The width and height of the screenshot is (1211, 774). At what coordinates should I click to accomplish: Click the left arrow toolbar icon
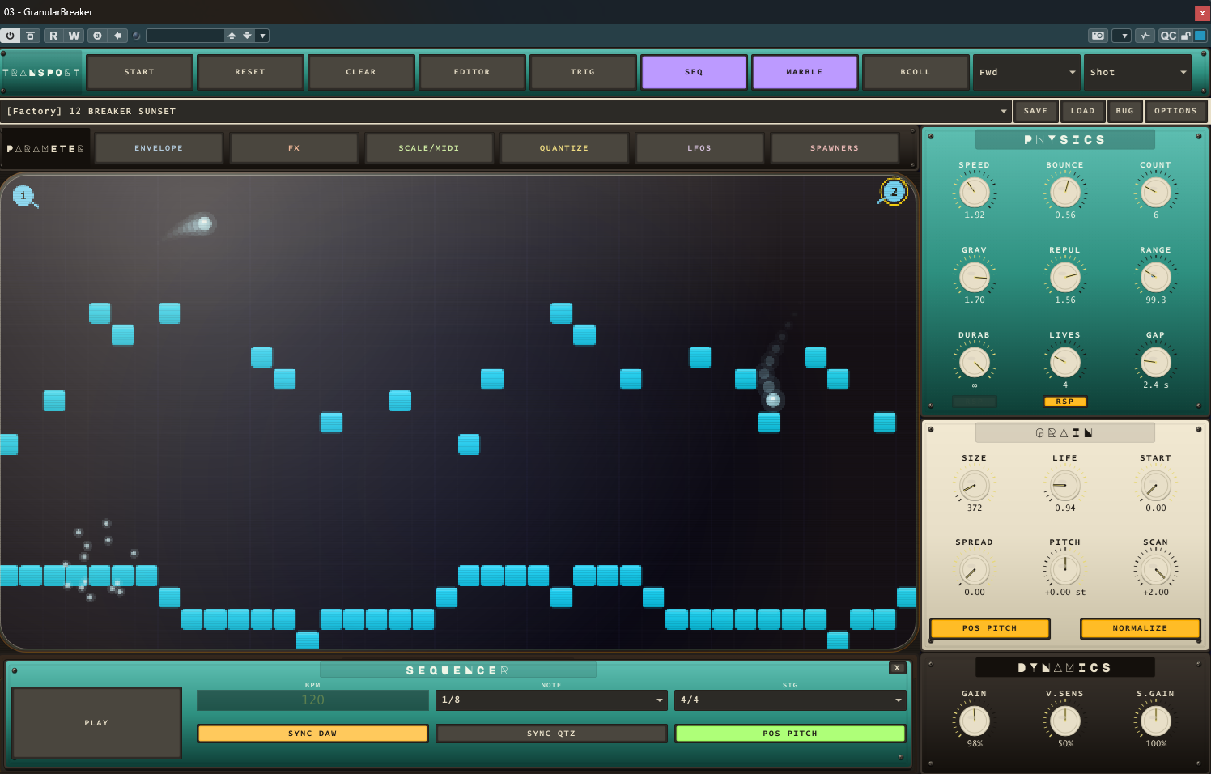(118, 36)
